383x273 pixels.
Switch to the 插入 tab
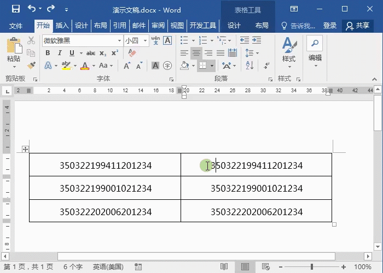[62, 25]
